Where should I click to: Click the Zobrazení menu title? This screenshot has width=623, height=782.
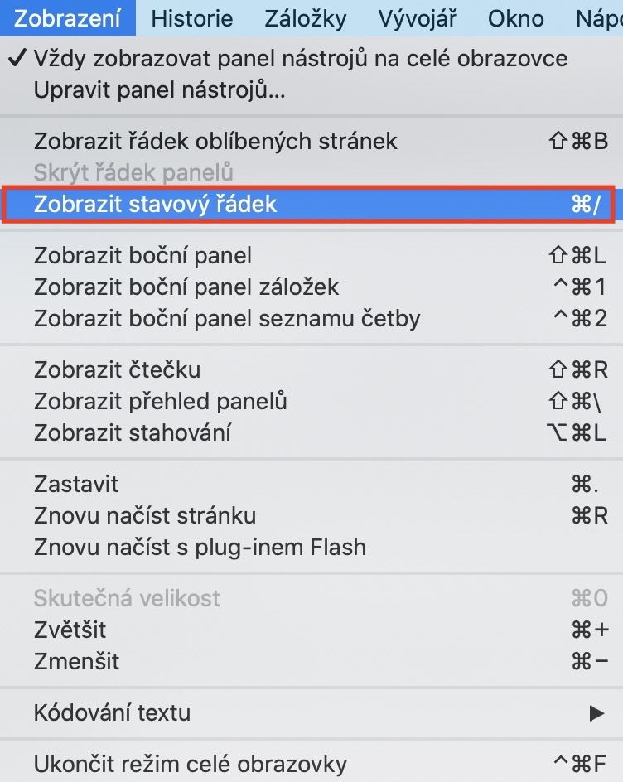67,18
